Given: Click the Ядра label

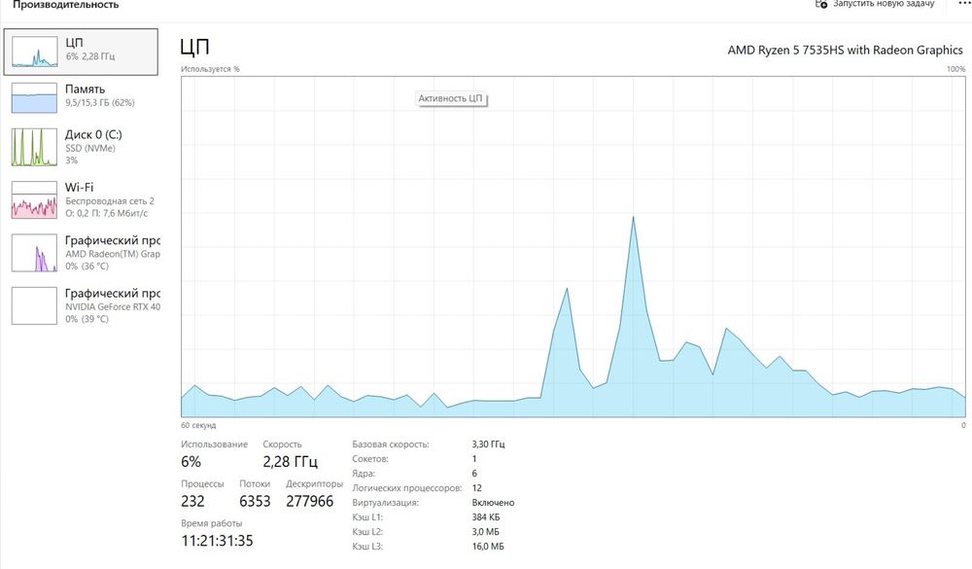Looking at the screenshot, I should (x=364, y=474).
